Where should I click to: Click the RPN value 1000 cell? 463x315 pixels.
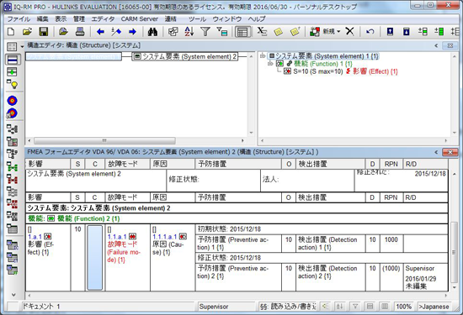(x=391, y=244)
